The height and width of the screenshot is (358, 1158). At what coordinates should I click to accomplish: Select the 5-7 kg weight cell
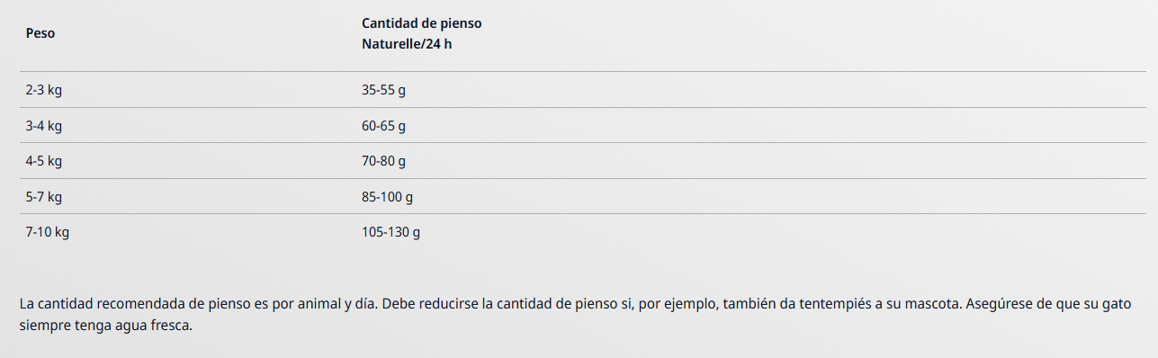click(x=43, y=197)
